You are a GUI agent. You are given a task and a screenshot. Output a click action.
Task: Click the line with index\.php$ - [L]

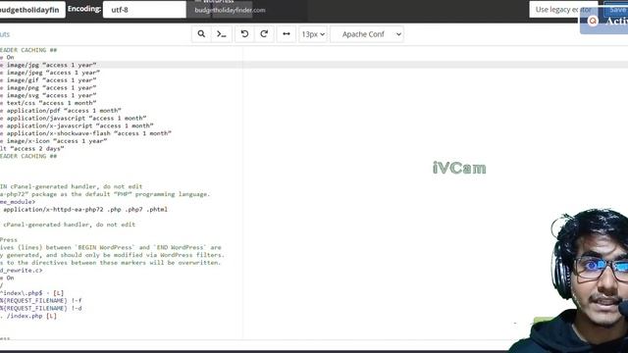32,293
